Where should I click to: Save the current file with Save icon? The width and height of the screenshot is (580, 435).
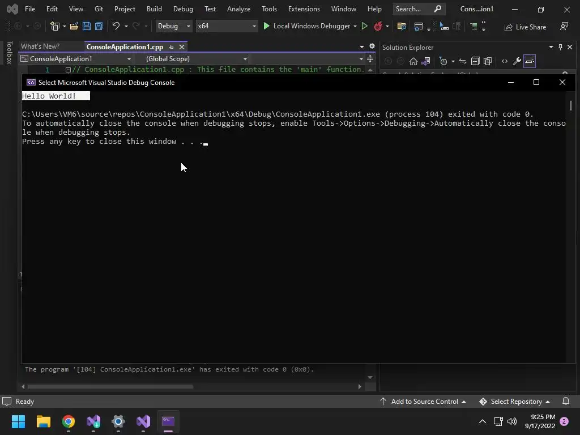click(x=87, y=26)
